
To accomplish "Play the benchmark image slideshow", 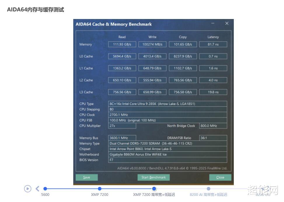I will 27,189.
